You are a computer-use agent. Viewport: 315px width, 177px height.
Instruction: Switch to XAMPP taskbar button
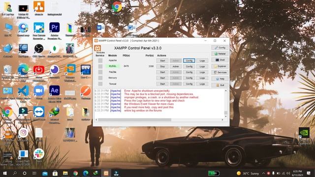tap(106, 173)
